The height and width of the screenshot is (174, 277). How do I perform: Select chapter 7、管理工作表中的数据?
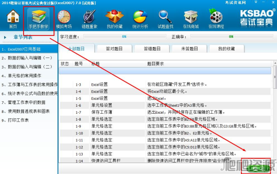coord(29,102)
